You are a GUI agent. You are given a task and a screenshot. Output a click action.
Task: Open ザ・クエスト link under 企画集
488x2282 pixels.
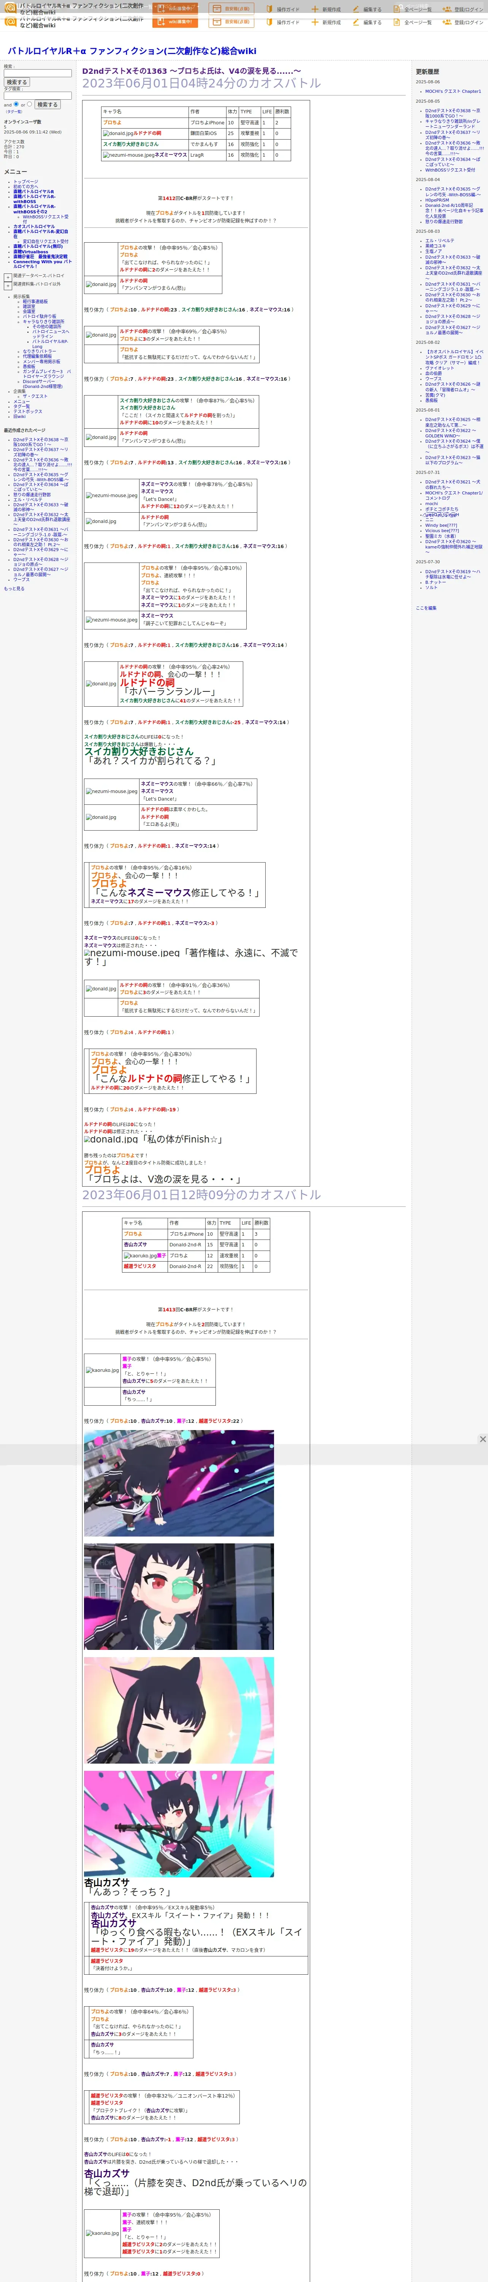click(x=35, y=396)
